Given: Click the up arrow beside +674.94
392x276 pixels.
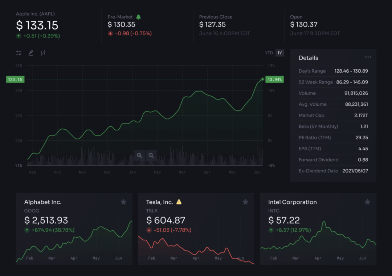Looking at the screenshot, I should [x=27, y=230].
